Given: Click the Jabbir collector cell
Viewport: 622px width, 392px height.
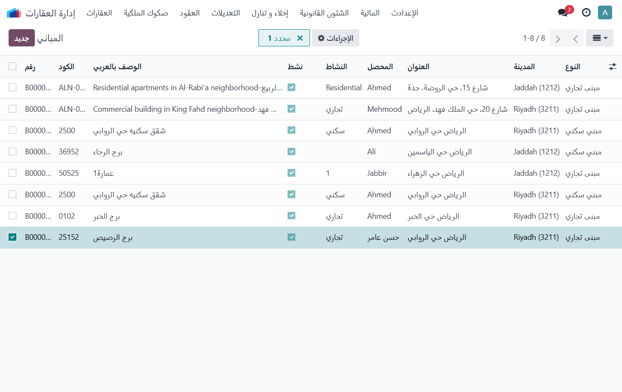Looking at the screenshot, I should tap(377, 173).
